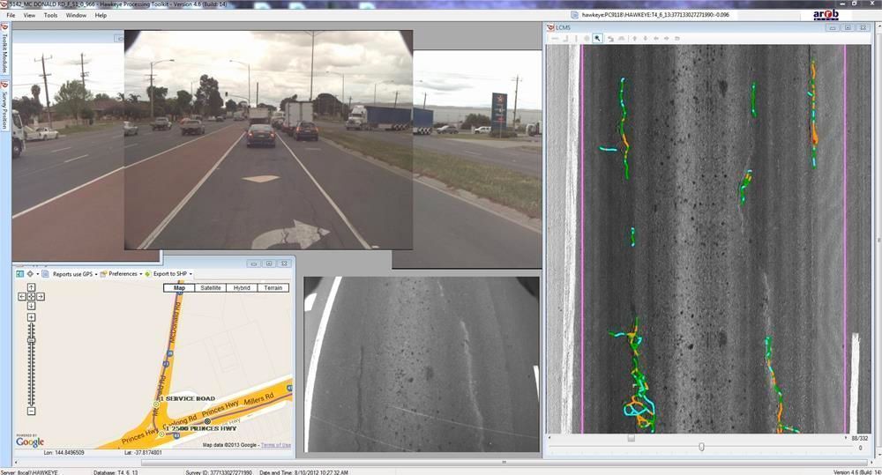Image resolution: width=882 pixels, height=475 pixels.
Task: Click the LCMS scrollbar right arrow
Action: point(846,438)
